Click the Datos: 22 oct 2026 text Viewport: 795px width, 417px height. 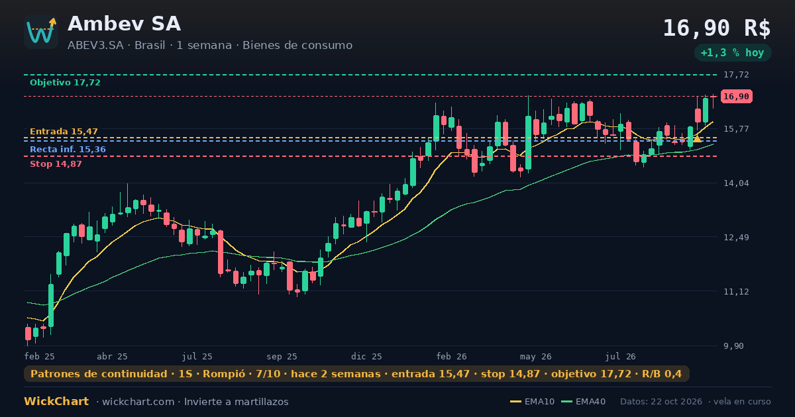click(x=662, y=402)
